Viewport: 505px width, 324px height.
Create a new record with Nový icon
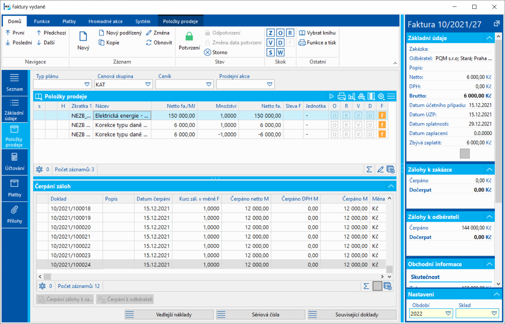pyautogui.click(x=83, y=36)
